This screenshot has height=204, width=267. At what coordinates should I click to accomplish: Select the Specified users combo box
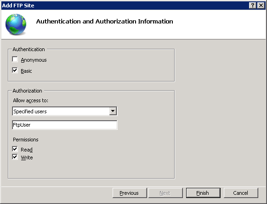pyautogui.click(x=64, y=111)
